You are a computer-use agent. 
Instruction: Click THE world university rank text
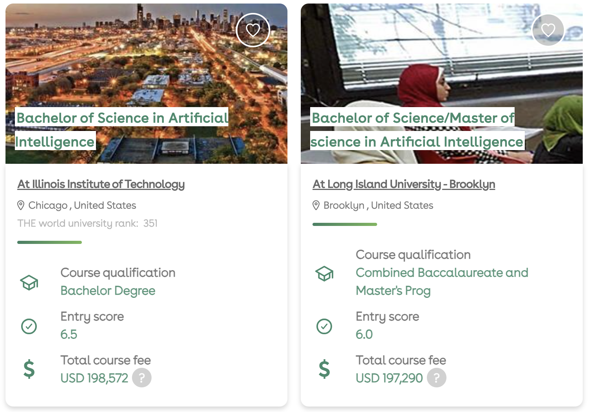[x=87, y=223]
